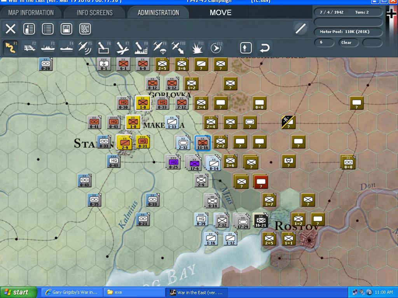398x298 pixels.
Task: Select the blue HQ unit 0-43
Action: [x=113, y=161]
